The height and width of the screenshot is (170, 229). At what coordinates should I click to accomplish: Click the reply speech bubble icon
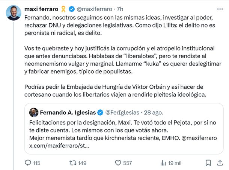28,163
